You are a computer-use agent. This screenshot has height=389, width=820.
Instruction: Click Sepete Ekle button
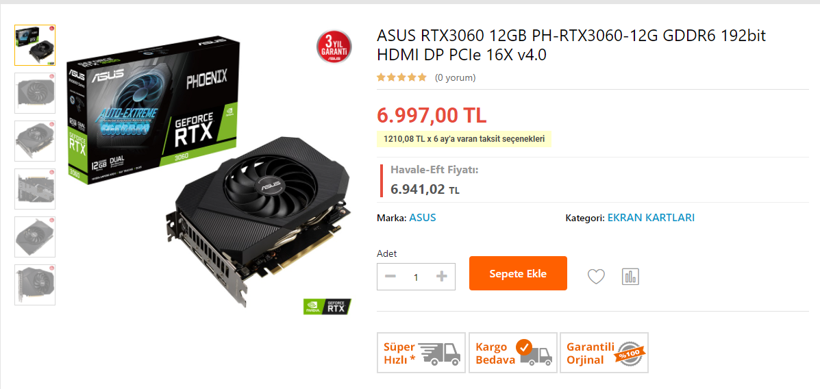(518, 273)
